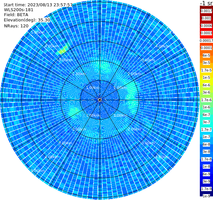Click the NRays: 120 label
This screenshot has height=200, width=213.
(16, 26)
